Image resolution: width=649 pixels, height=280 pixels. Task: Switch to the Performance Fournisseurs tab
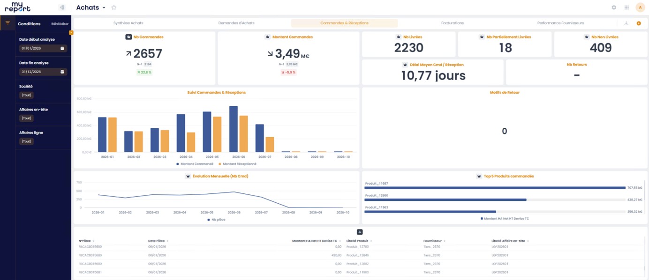point(560,23)
